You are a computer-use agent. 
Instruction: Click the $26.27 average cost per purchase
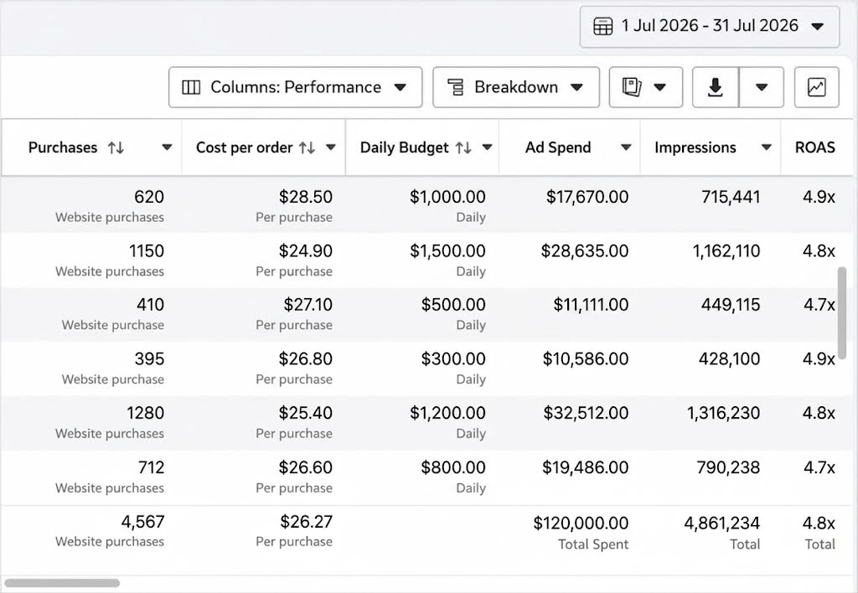pos(306,522)
